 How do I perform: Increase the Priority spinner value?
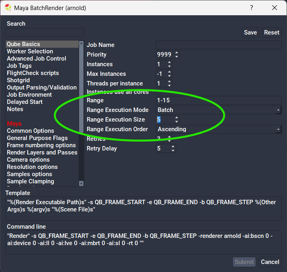(177, 53)
